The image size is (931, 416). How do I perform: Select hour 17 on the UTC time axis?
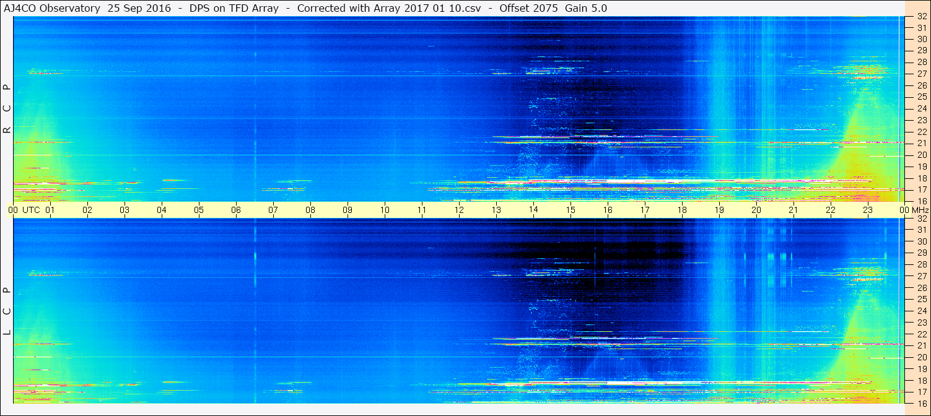click(x=645, y=210)
